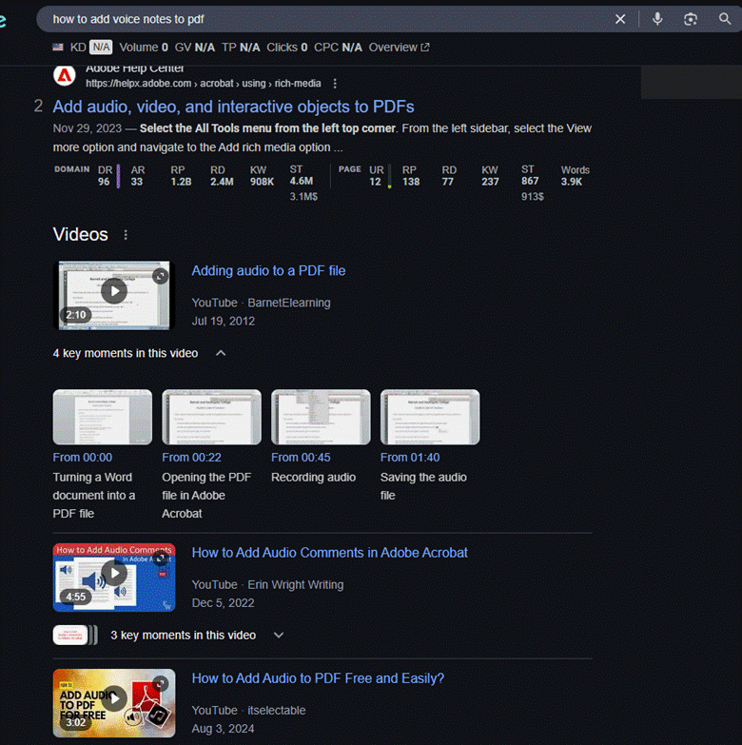The image size is (742, 745).
Task: Open key moment thumbnail at 00:00
Action: pos(103,417)
